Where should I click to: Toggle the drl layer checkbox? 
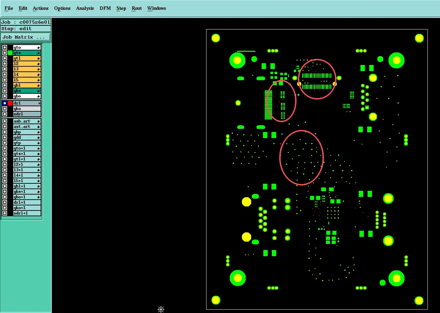[5, 103]
